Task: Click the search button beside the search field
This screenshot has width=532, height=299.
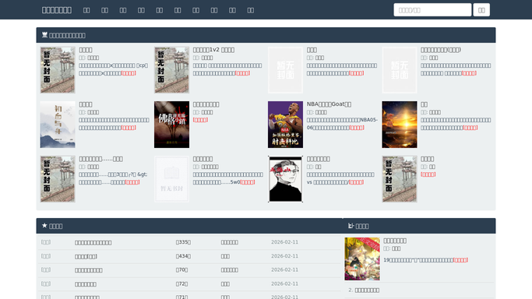Action: pyautogui.click(x=481, y=10)
